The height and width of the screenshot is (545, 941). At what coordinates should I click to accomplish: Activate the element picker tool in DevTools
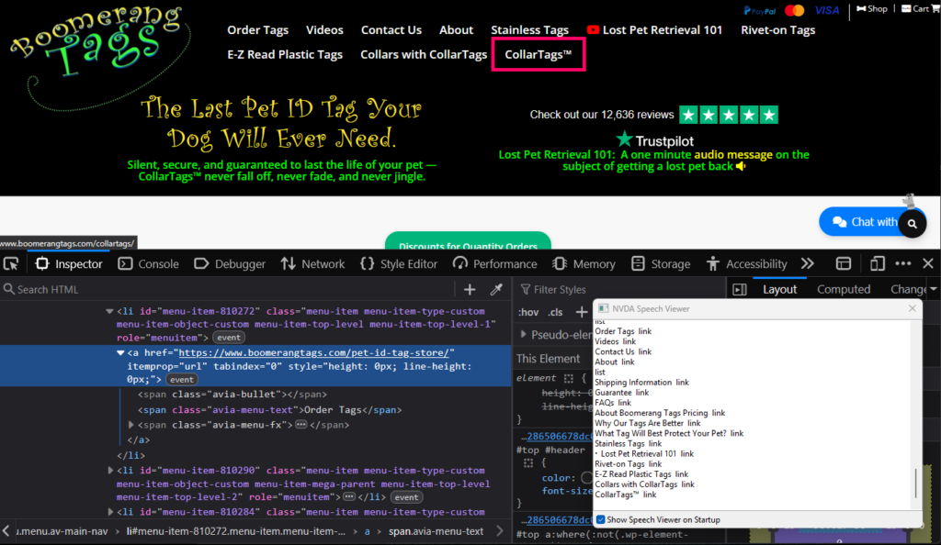[x=11, y=264]
